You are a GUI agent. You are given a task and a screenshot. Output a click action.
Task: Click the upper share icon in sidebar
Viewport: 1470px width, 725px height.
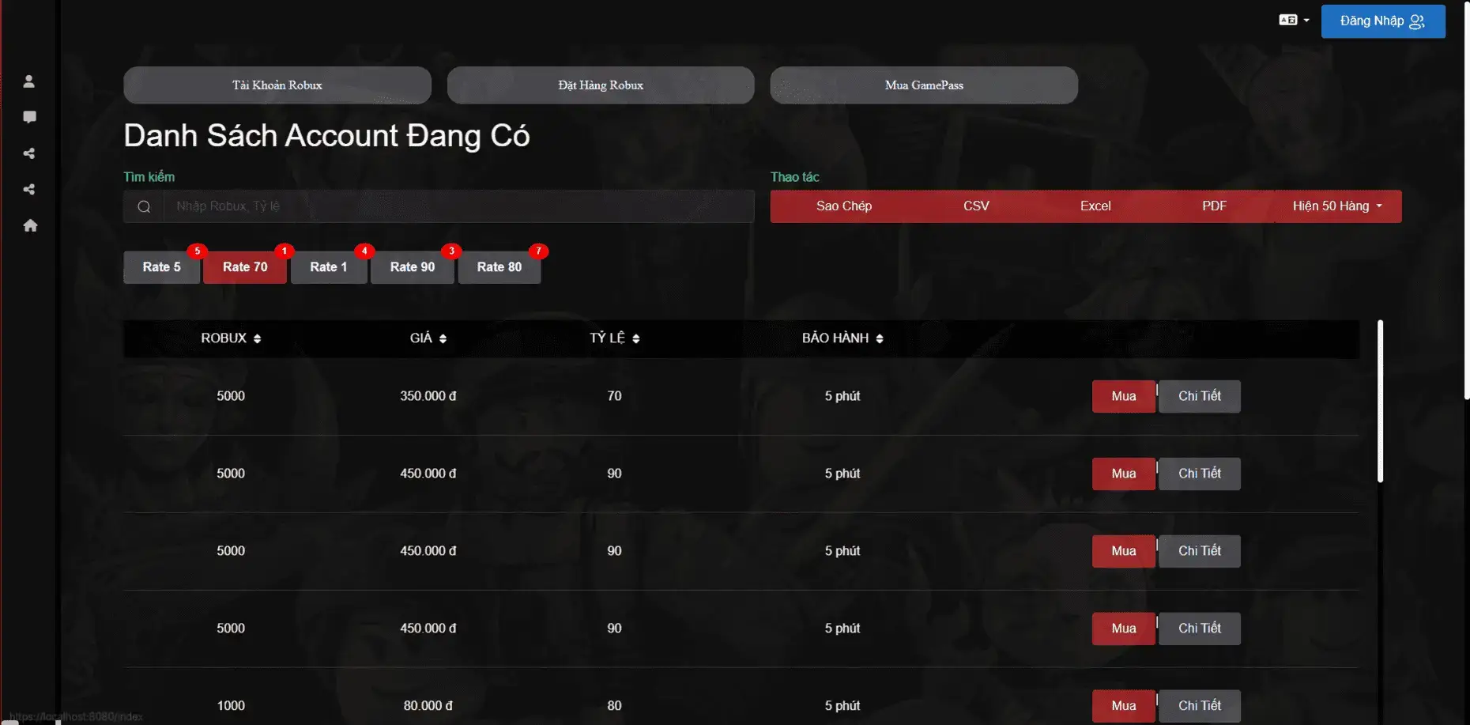tap(29, 153)
